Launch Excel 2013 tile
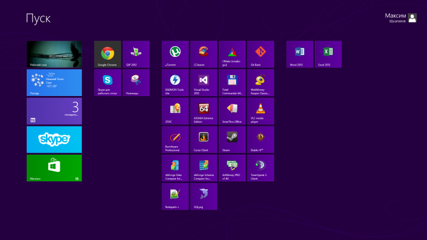This screenshot has width=427, height=240. coord(328,54)
